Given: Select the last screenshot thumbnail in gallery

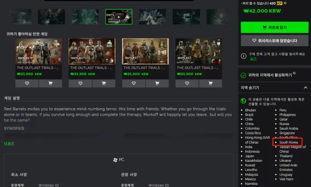Looking at the screenshot, I should point(217,17).
